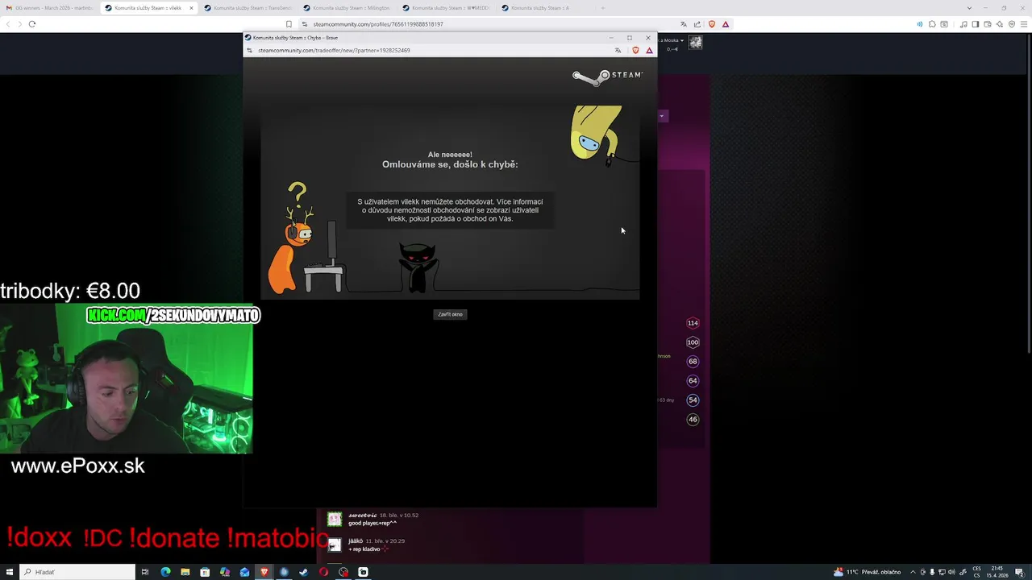
Task: Expand purple dropdown arrow on profile page
Action: 662,116
